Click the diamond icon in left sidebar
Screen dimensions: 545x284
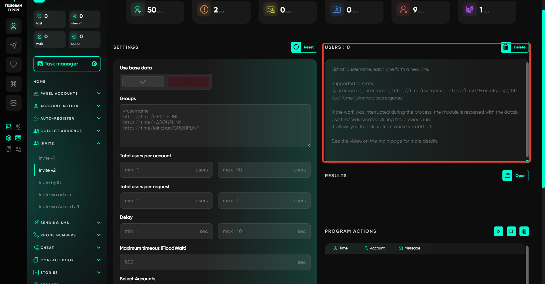tap(13, 64)
